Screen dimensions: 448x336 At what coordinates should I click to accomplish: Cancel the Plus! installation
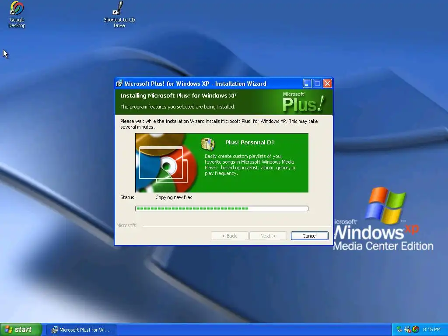coord(309,236)
